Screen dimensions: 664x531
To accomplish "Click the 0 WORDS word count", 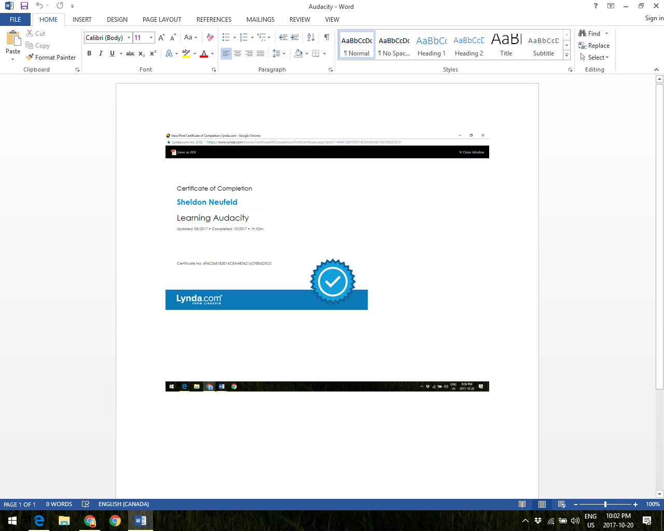I will [59, 504].
